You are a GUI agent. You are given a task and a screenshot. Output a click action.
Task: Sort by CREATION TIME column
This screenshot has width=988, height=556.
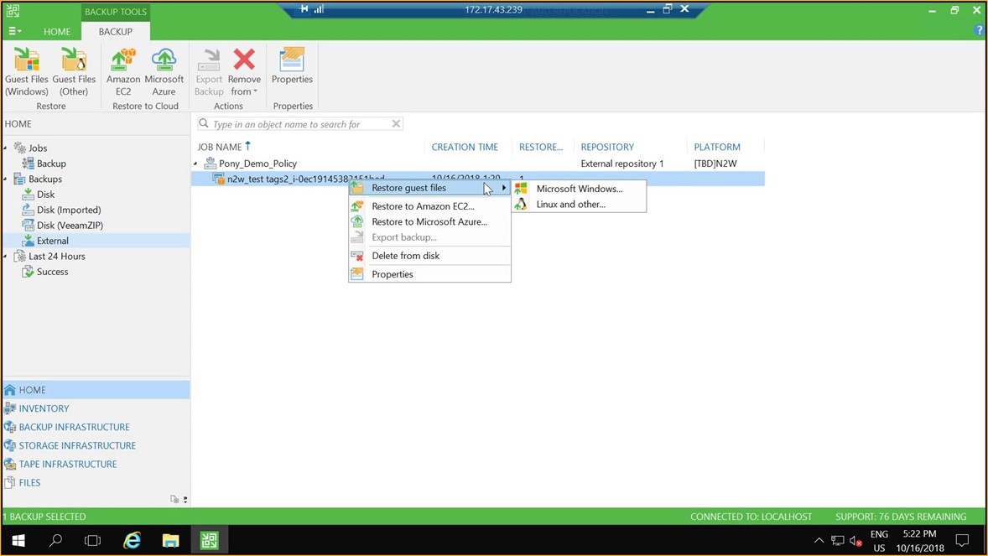point(465,147)
